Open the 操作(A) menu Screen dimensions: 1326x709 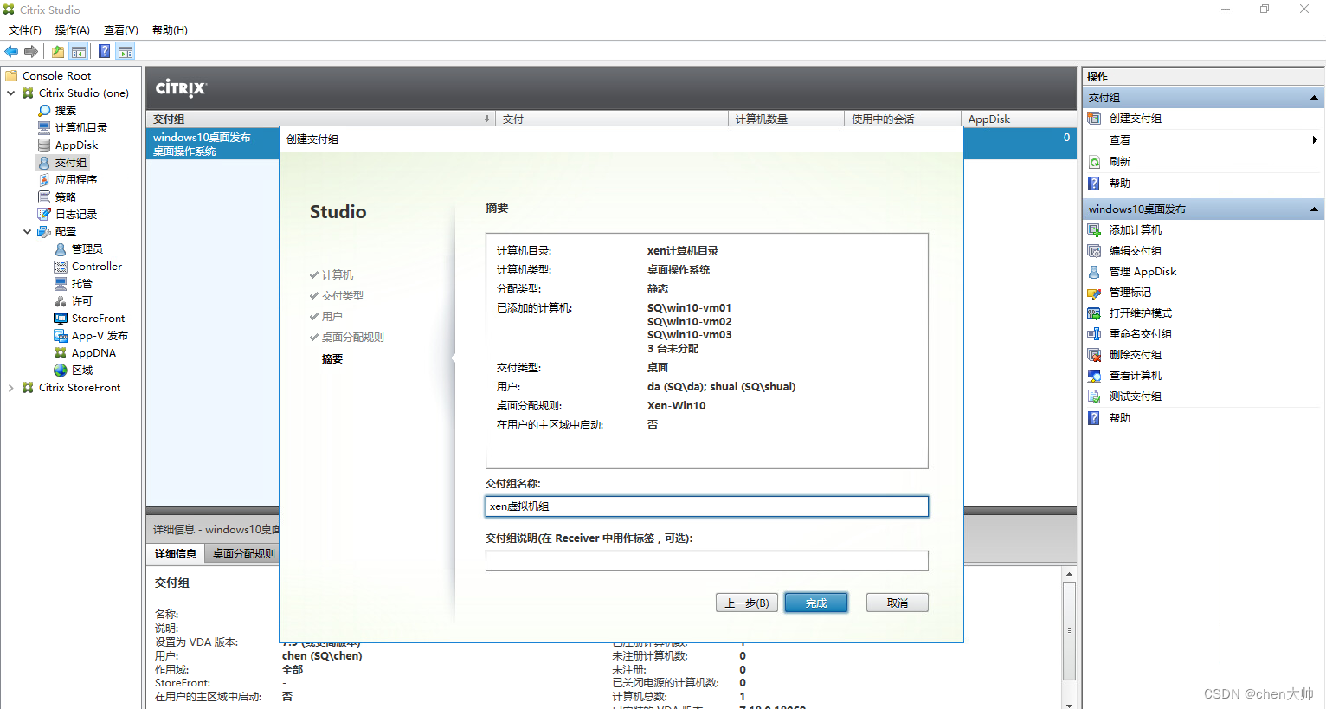click(x=73, y=30)
